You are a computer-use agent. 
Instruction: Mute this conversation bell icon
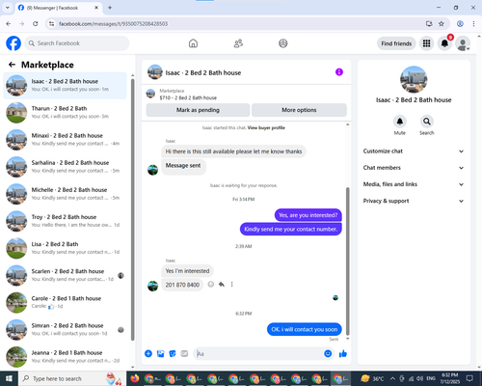point(400,122)
